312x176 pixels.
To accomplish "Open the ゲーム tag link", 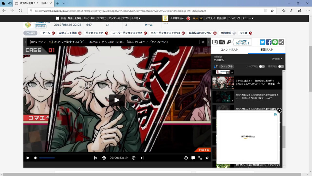I will coord(46,33).
